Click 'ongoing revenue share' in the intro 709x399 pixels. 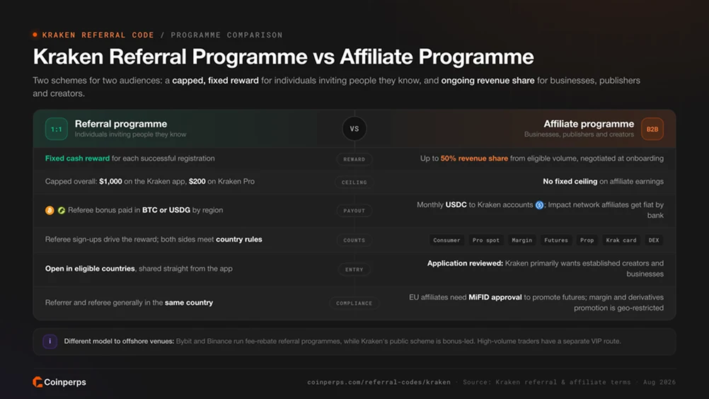click(x=488, y=81)
